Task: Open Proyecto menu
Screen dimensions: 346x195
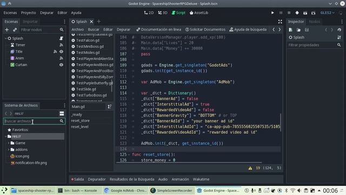Action: pyautogui.click(x=29, y=13)
